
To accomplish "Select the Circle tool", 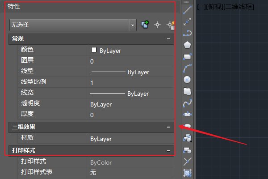I will [187, 80].
